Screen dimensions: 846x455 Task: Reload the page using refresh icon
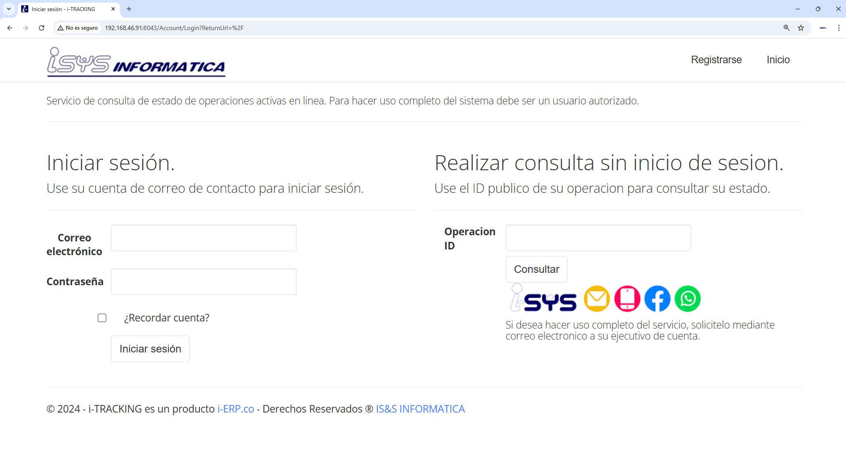(x=42, y=28)
